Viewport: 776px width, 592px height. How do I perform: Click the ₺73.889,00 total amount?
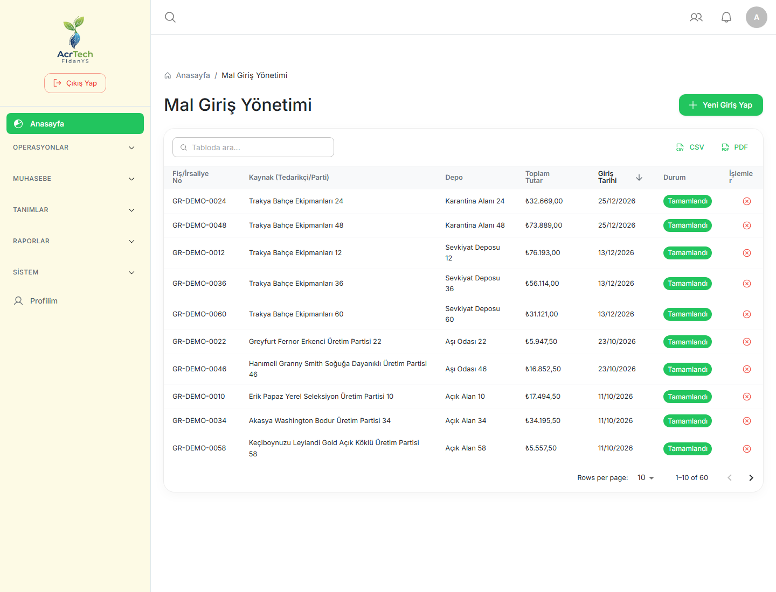click(x=544, y=225)
